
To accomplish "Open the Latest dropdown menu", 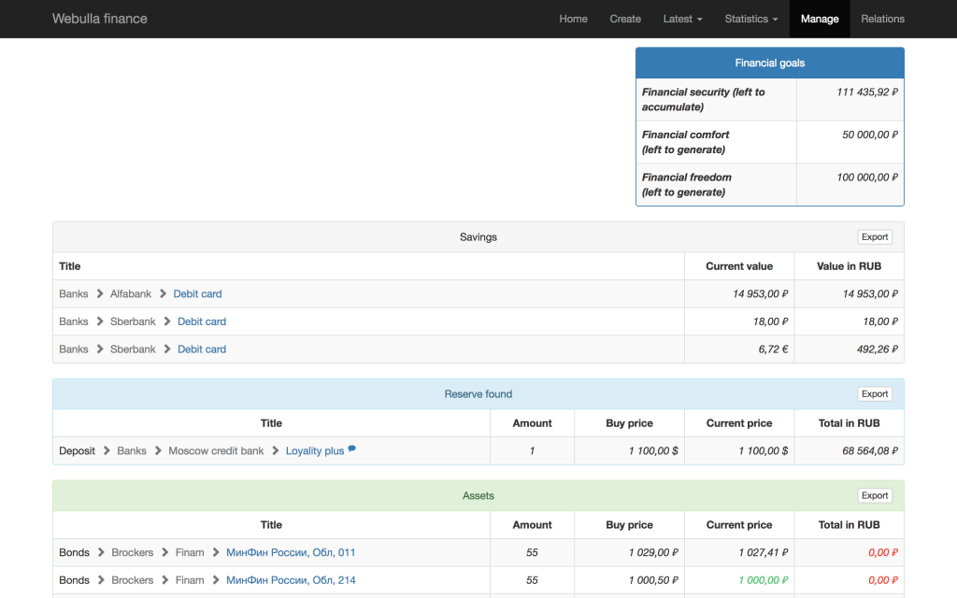I will pyautogui.click(x=682, y=19).
